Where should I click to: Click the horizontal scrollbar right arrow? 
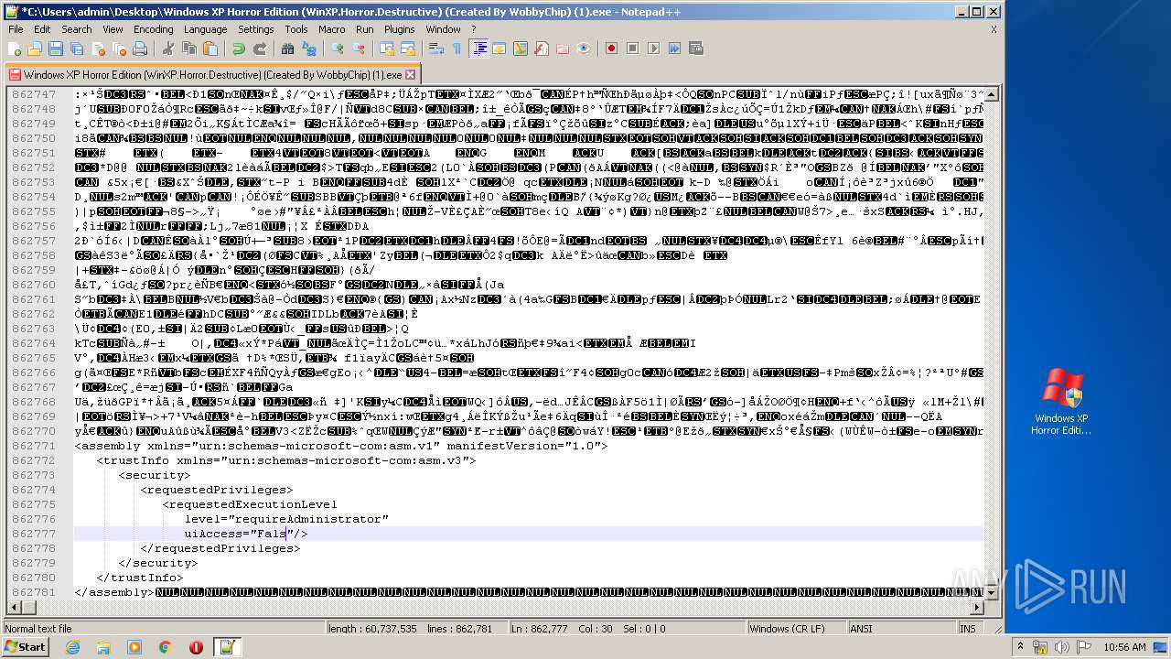pyautogui.click(x=978, y=607)
